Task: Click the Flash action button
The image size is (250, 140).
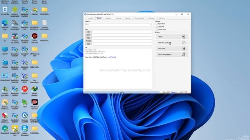Action: [x=172, y=37]
